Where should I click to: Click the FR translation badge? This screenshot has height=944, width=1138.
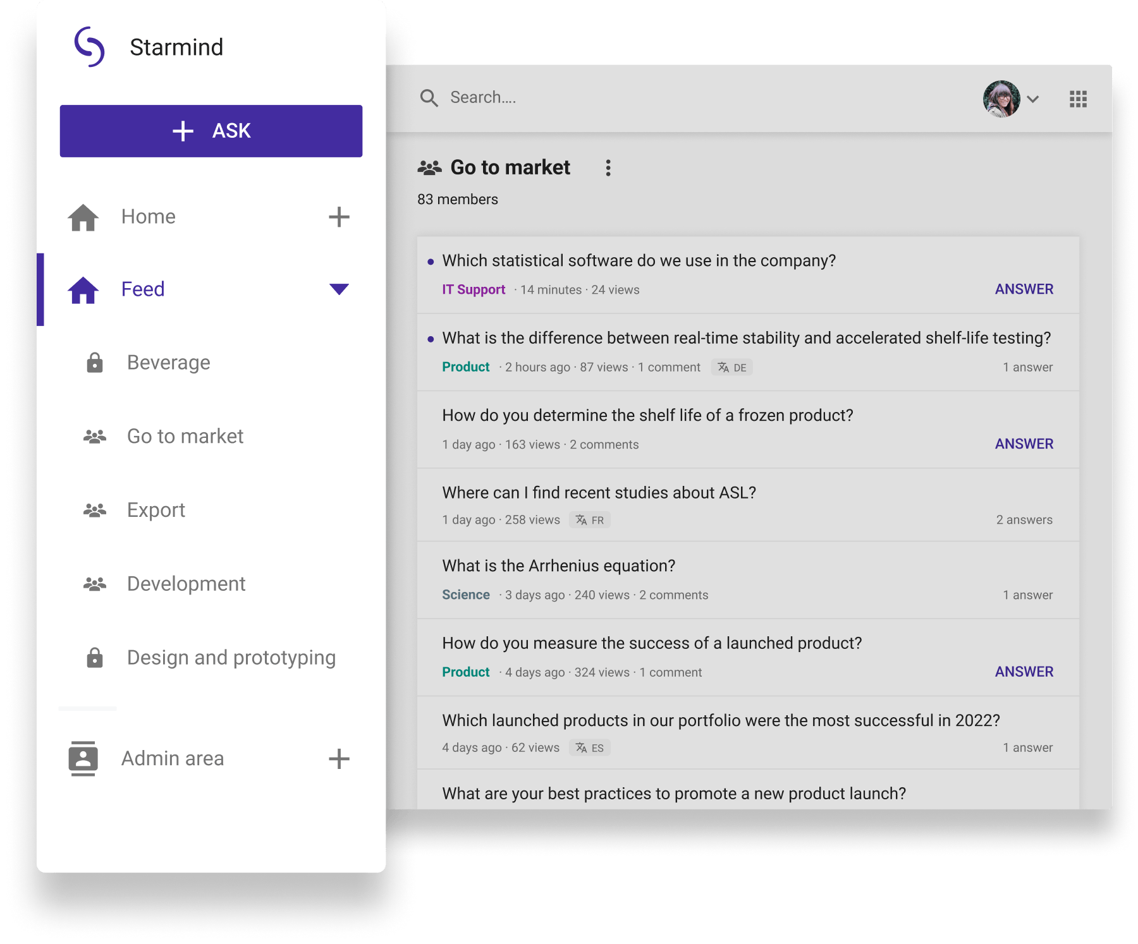tap(590, 520)
